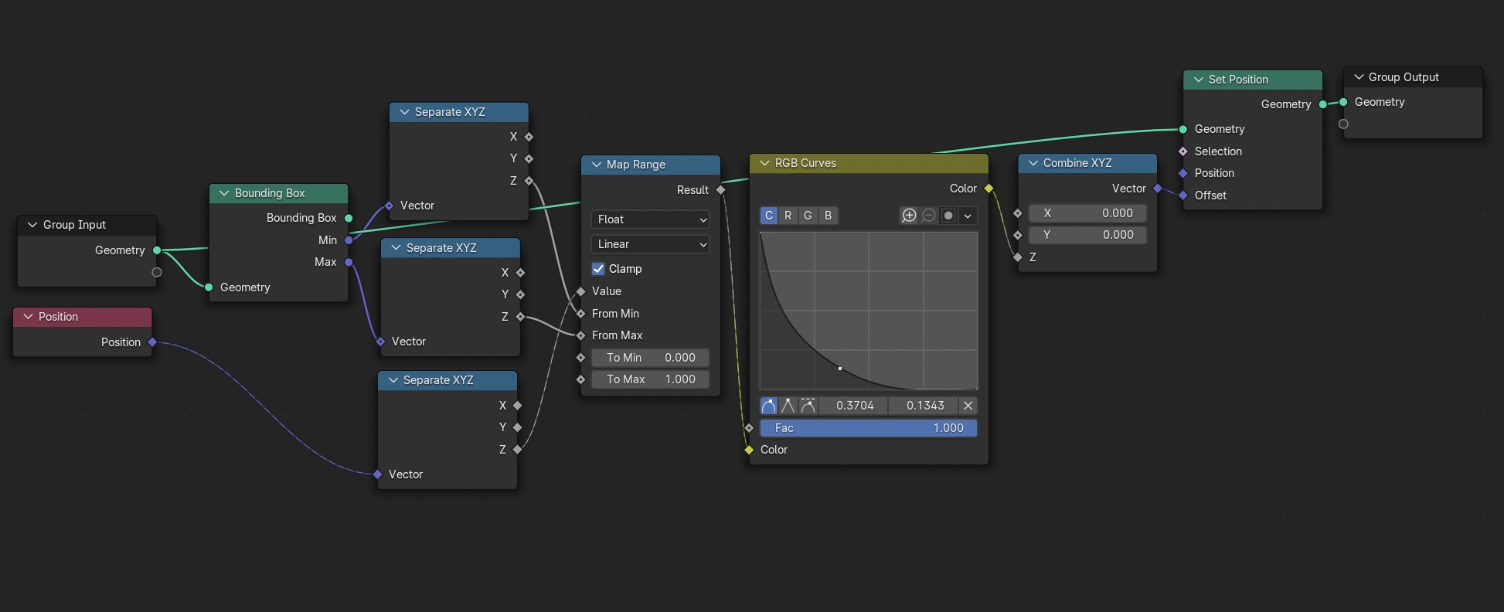Click the To Max value field
Image resolution: width=1504 pixels, height=612 pixels.
tap(650, 379)
